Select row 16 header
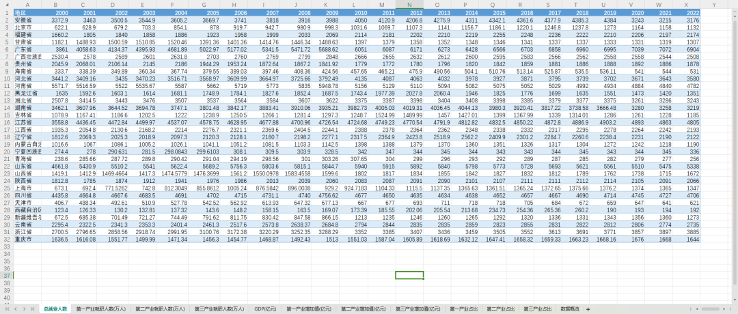 7,122
